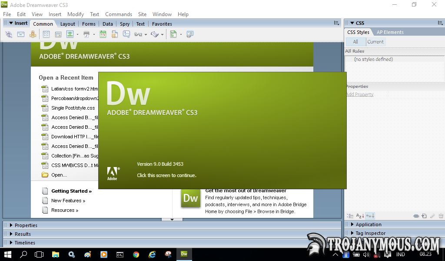Screen dimensions: 445x261
Task: Switch to the AP Elements tab
Action: coord(390,32)
